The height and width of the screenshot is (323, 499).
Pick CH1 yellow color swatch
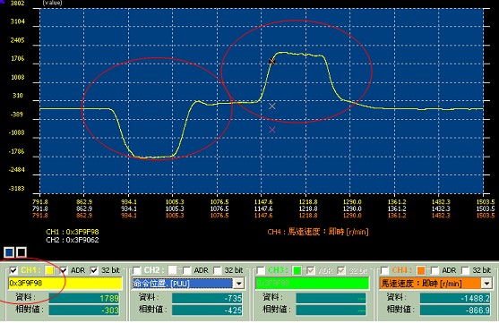49,270
